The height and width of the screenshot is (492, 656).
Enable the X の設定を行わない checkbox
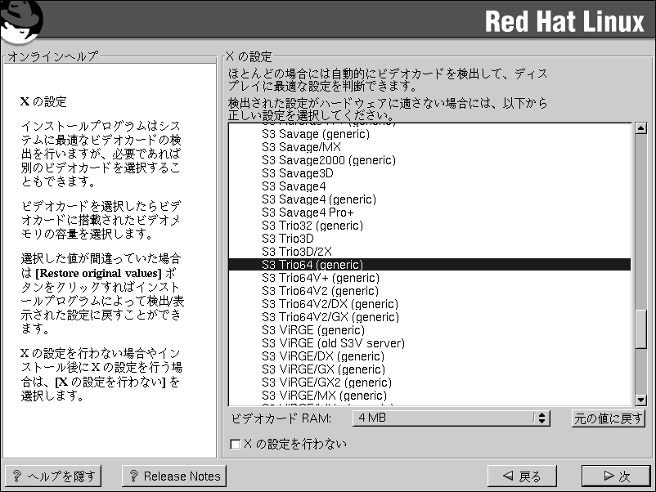[x=236, y=444]
